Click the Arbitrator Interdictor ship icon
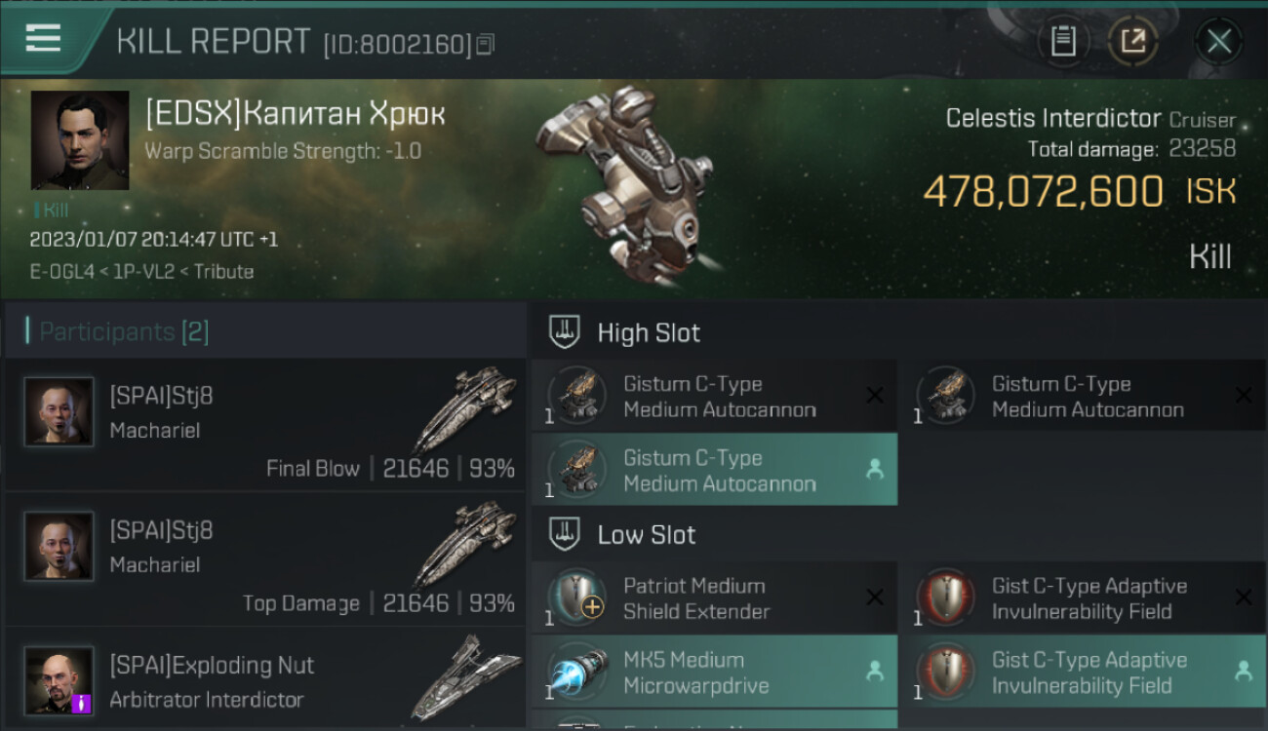 pyautogui.click(x=465, y=677)
